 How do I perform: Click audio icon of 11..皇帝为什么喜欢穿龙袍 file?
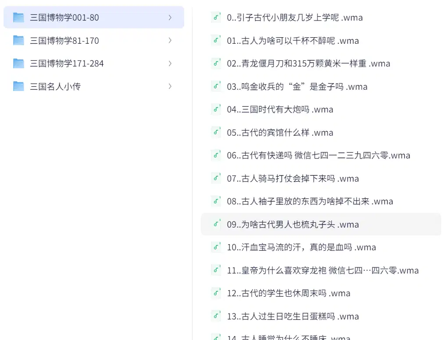(216, 270)
